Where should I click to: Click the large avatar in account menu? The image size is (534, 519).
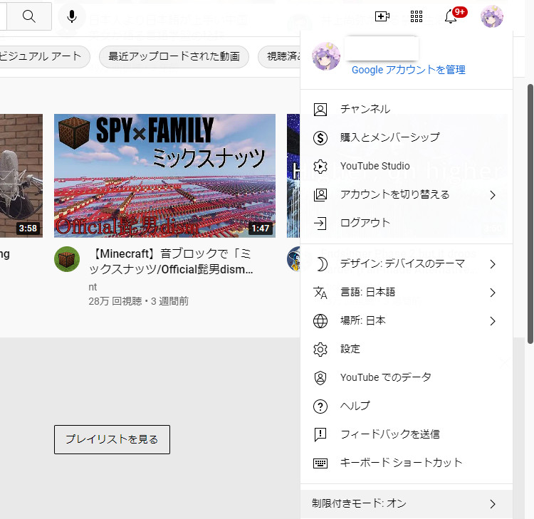(326, 56)
